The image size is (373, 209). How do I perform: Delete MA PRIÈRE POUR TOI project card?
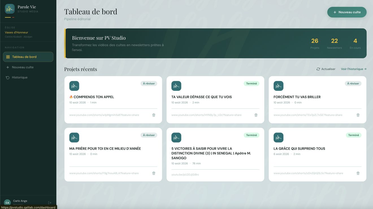pos(154,173)
